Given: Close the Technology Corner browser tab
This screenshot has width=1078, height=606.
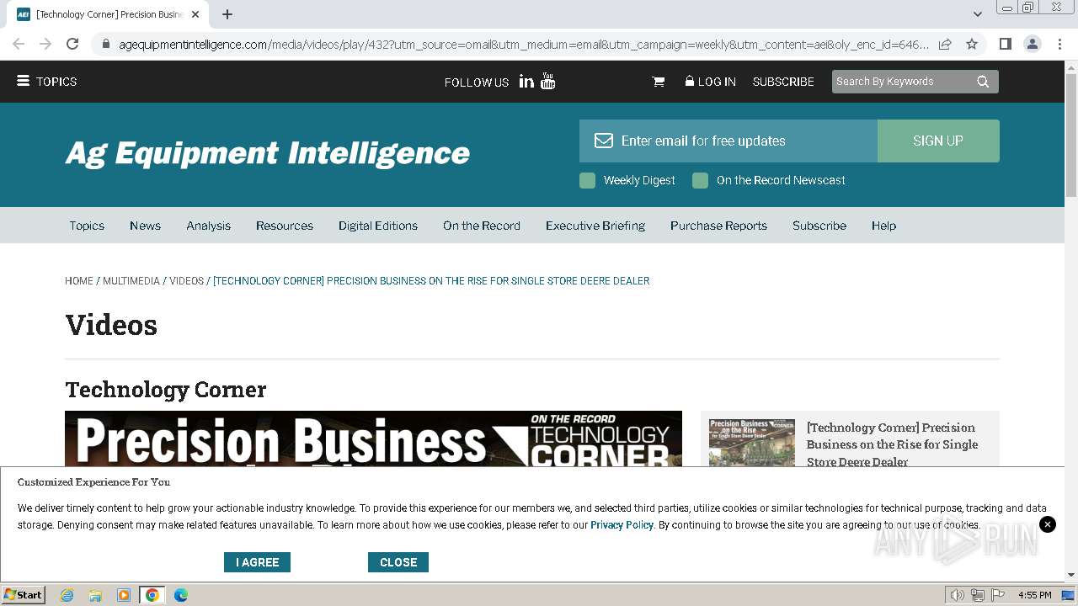Looking at the screenshot, I should [195, 14].
